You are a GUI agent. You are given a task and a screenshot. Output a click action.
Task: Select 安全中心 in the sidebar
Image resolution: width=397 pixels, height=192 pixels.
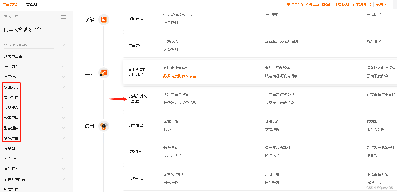tap(11, 159)
